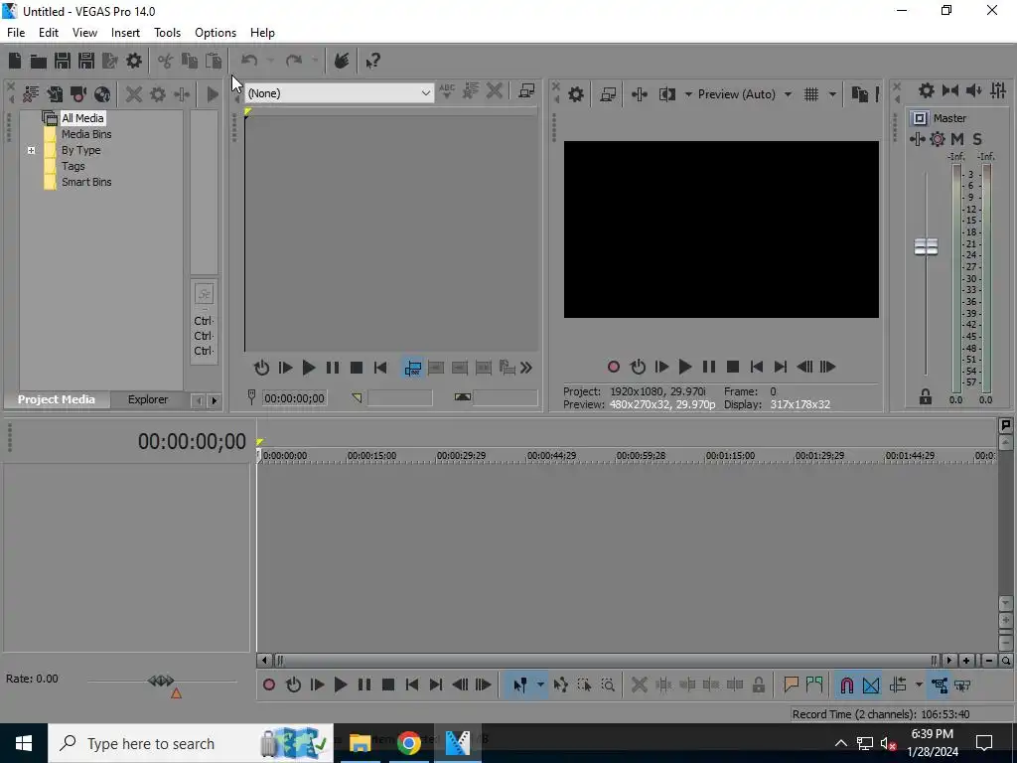Toggle Auto Ripple button
The height and width of the screenshot is (763, 1017).
pyautogui.click(x=898, y=686)
